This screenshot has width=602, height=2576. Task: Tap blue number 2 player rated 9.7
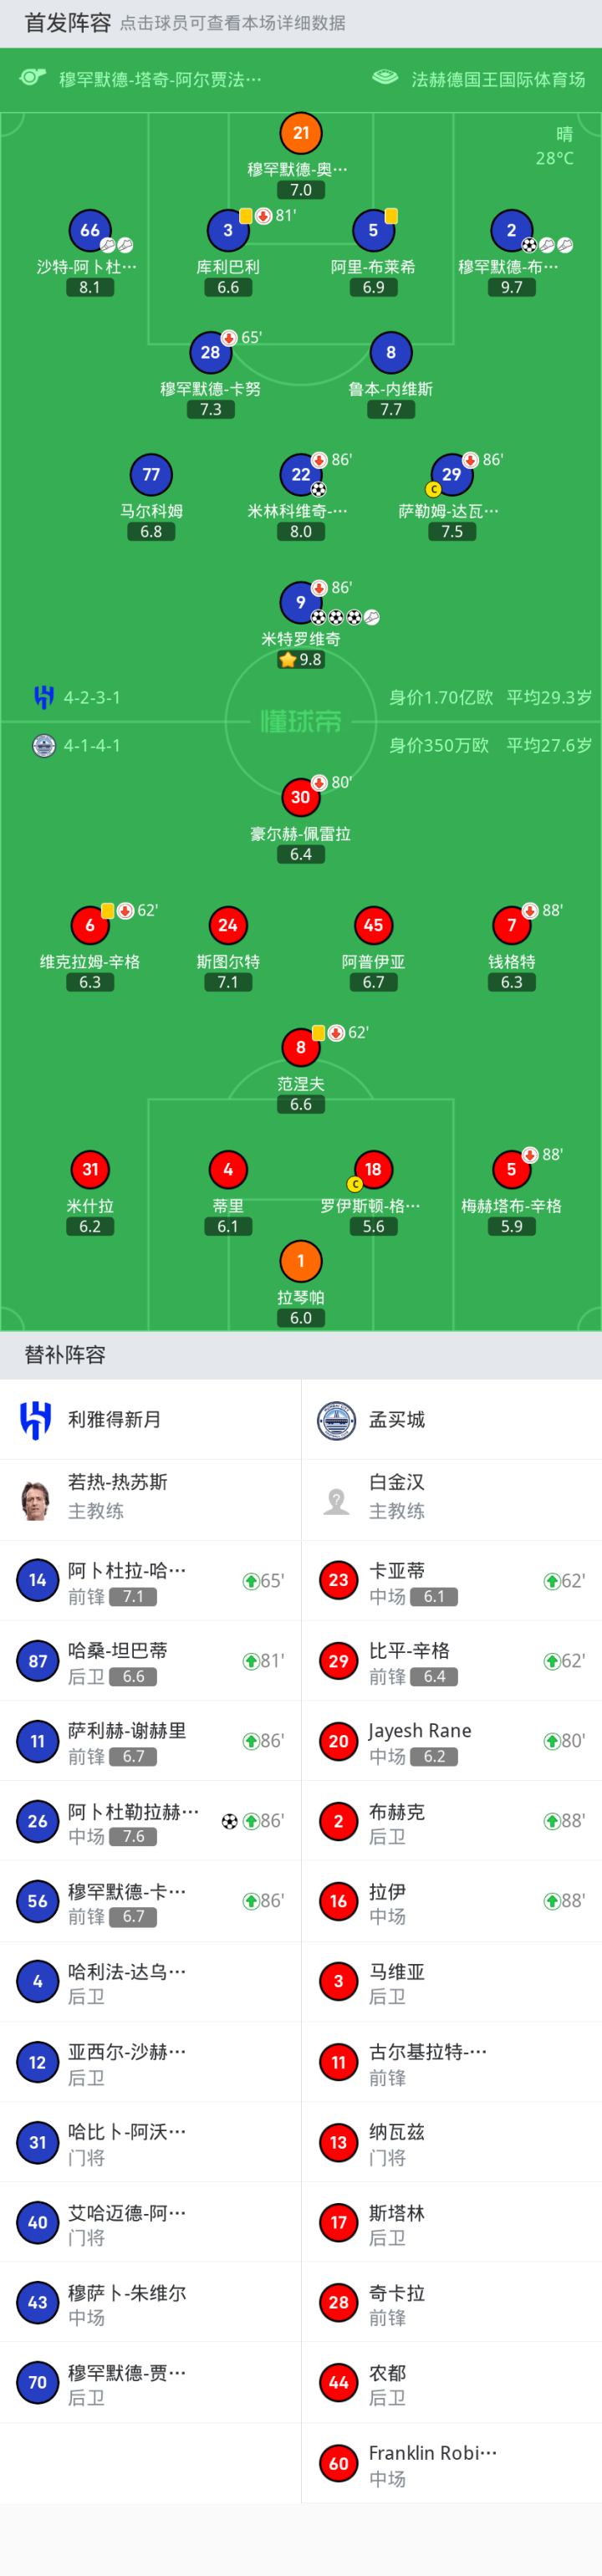coord(511,230)
